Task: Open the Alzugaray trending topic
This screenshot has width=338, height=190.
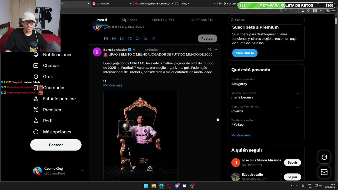Action: coord(239,84)
